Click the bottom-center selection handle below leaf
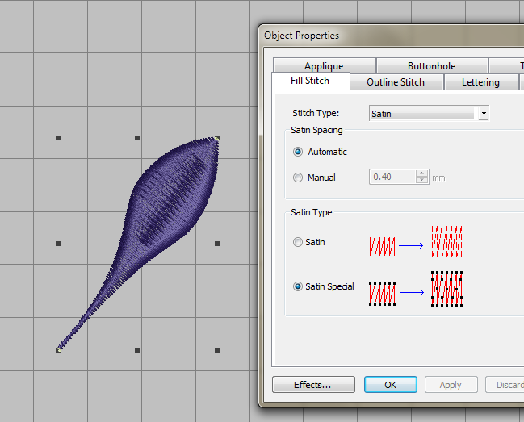Screen dimensions: 524x422 pyautogui.click(x=137, y=350)
